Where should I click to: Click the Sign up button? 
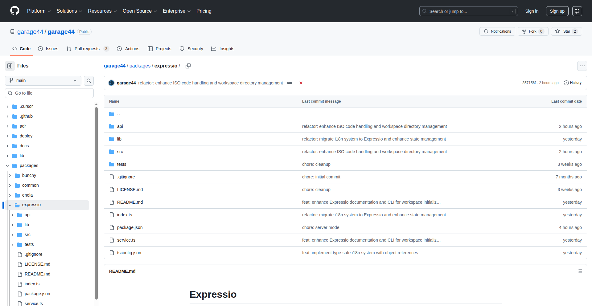pos(557,11)
